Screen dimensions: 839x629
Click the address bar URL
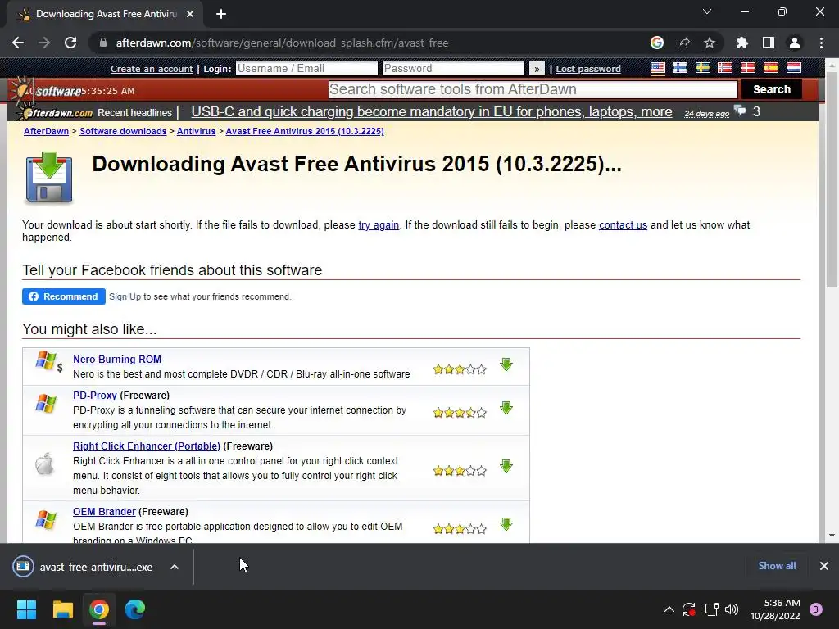282,43
